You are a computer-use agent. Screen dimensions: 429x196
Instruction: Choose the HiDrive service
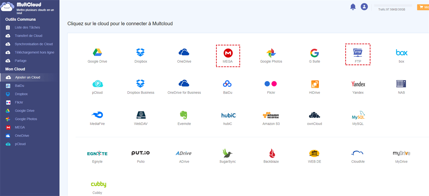(314, 84)
